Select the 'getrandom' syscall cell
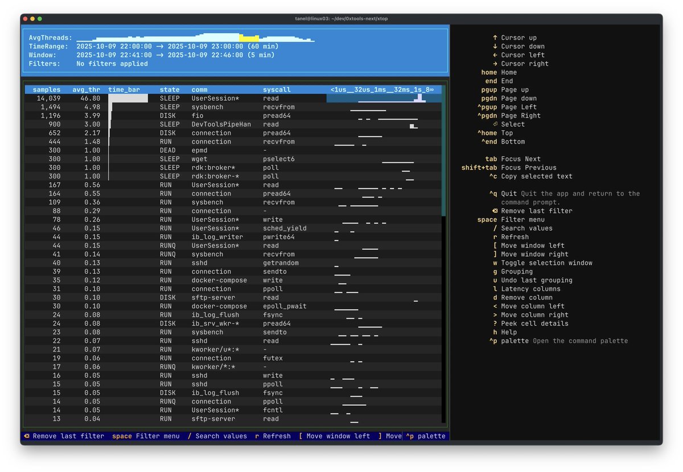Image resolution: width=683 pixels, height=472 pixels. (281, 263)
